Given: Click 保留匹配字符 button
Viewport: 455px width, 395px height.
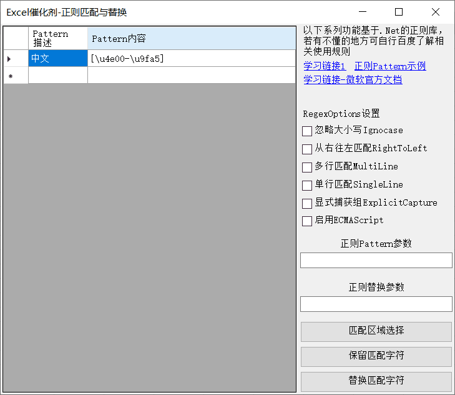Looking at the screenshot, I should pyautogui.click(x=376, y=356).
